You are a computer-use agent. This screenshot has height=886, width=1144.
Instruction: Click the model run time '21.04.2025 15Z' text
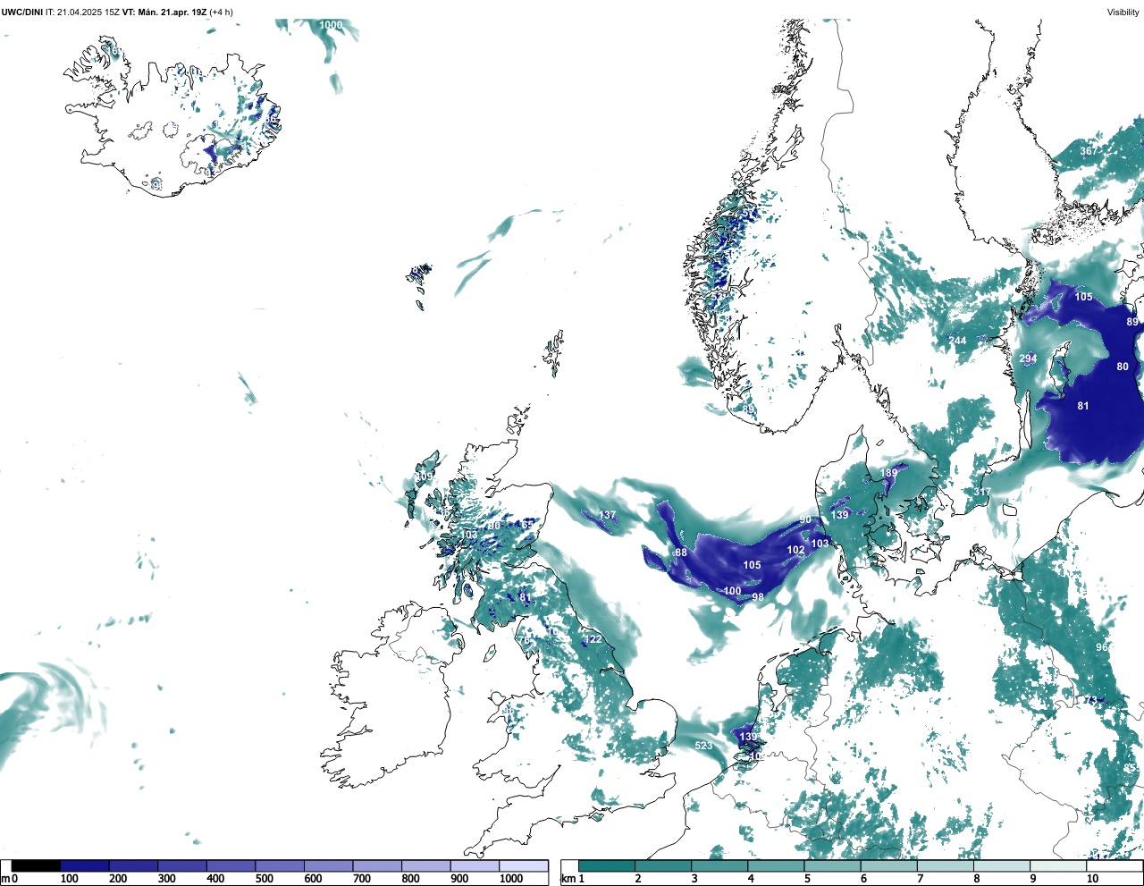(x=89, y=12)
